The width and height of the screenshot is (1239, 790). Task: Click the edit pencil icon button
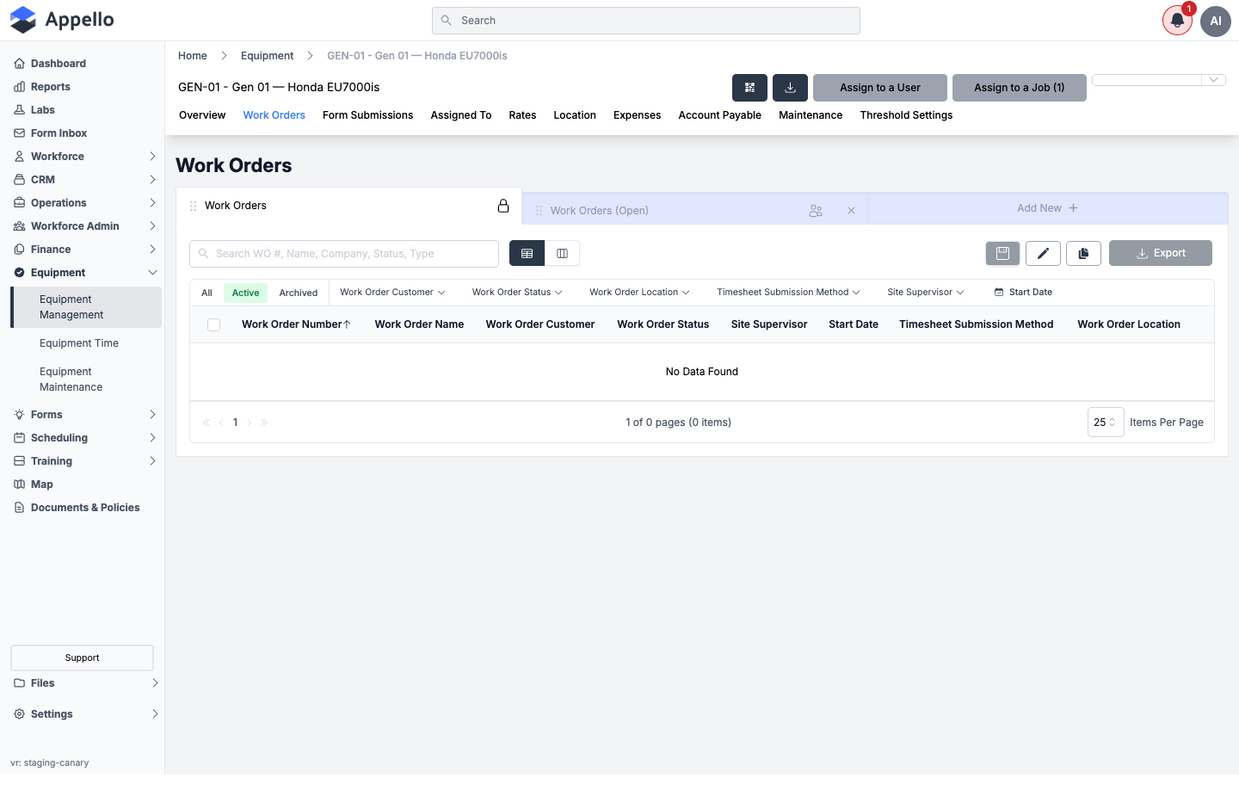coord(1043,254)
